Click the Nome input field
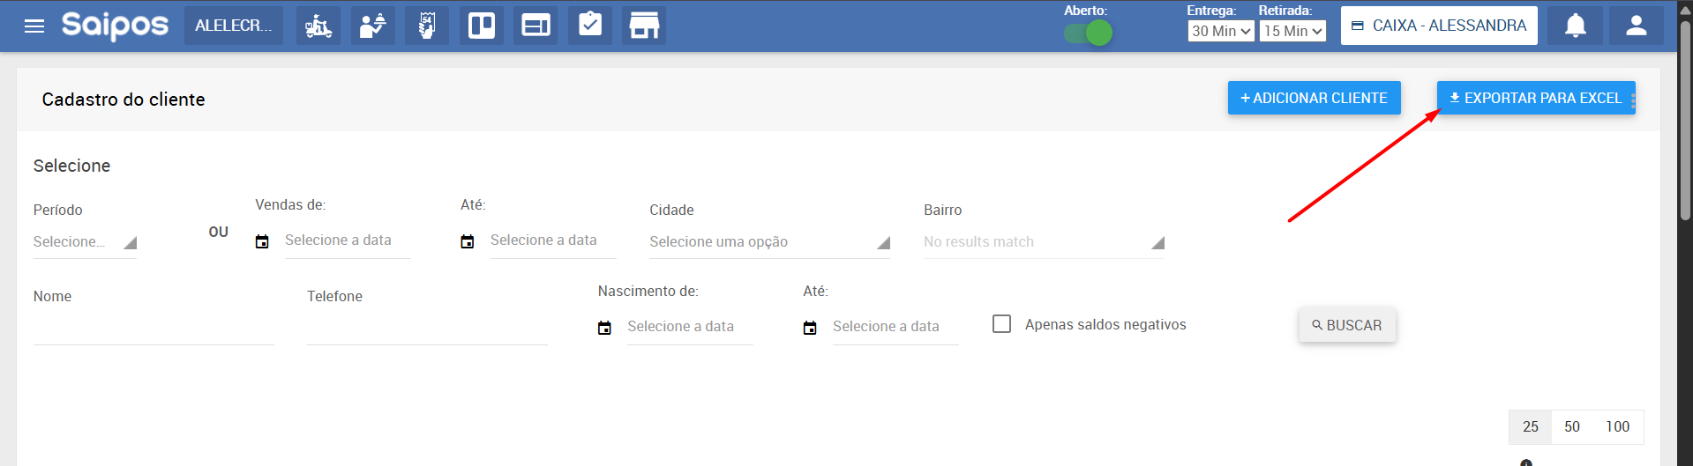This screenshot has width=1693, height=466. click(154, 329)
